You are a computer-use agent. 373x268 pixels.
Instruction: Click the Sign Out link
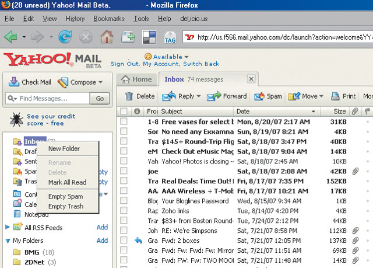pyautogui.click(x=125, y=64)
